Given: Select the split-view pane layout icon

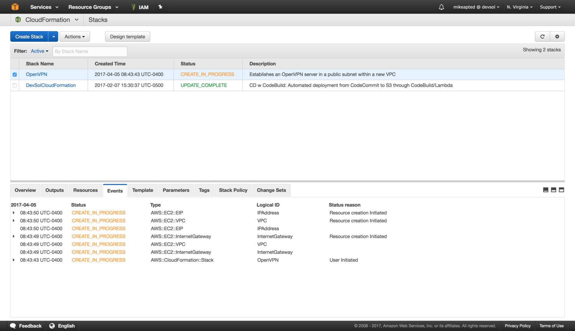Looking at the screenshot, I should point(554,190).
